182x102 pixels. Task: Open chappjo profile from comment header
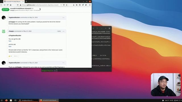(x=11, y=31)
